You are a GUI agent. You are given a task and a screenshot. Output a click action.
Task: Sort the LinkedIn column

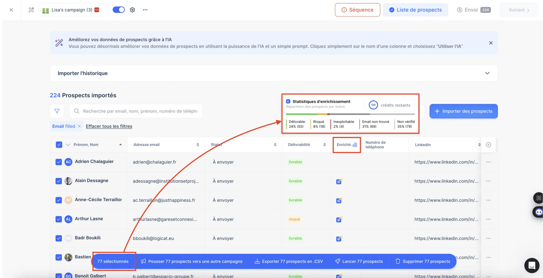[479, 145]
